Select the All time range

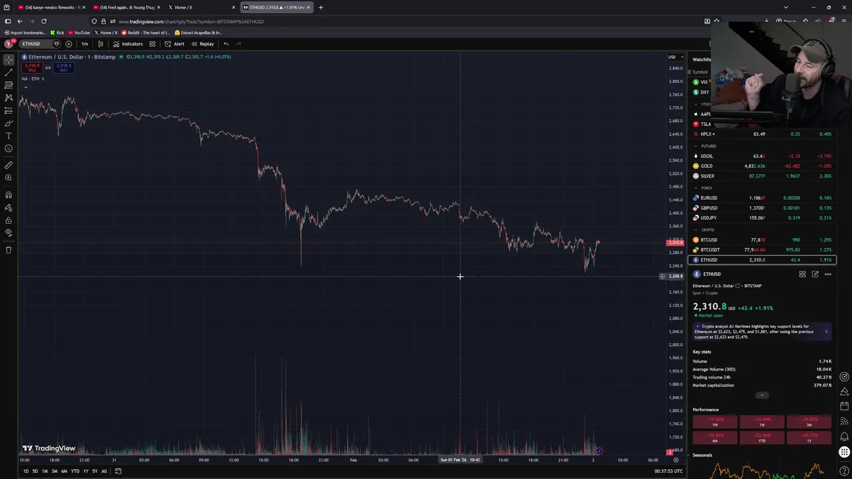click(104, 471)
